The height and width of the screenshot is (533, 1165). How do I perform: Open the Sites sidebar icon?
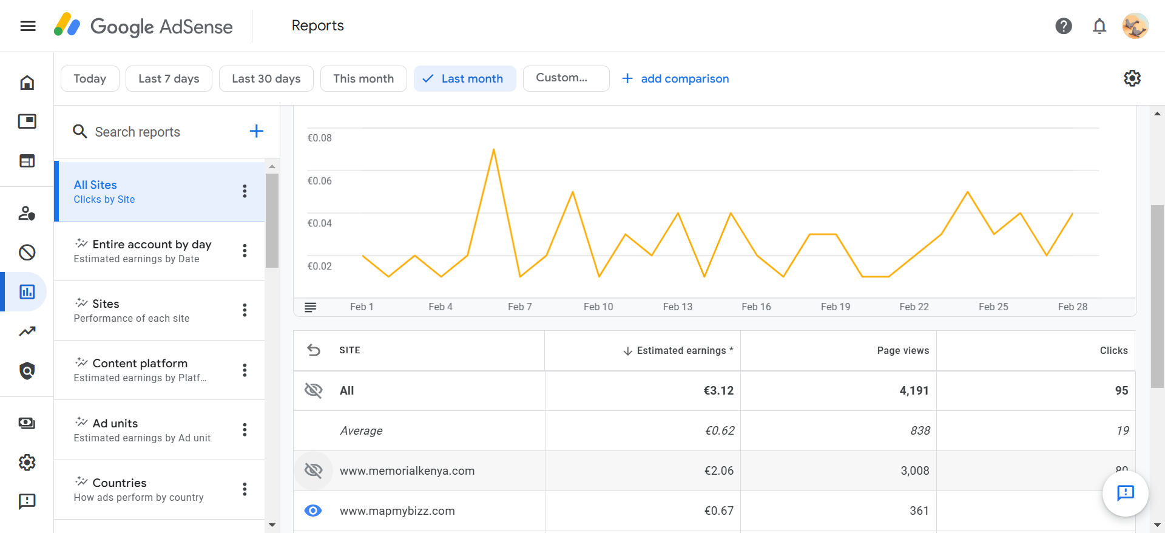[27, 161]
